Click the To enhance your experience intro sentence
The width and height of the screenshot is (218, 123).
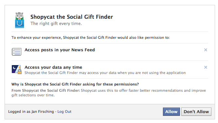point(91,37)
